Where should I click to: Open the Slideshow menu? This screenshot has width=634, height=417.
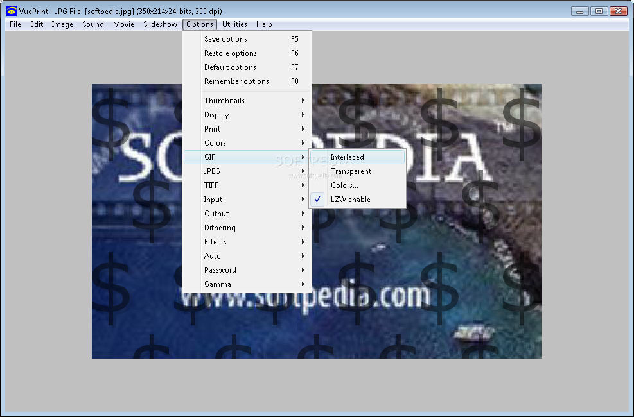(160, 24)
